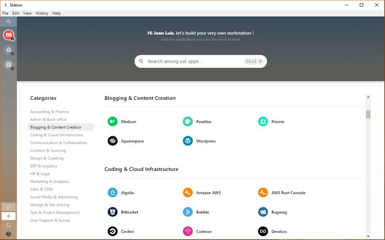Click the Bitbucket app icon
The width and height of the screenshot is (385, 240).
coord(113,212)
